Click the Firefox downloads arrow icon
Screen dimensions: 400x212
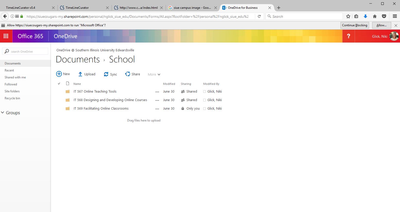(x=365, y=17)
